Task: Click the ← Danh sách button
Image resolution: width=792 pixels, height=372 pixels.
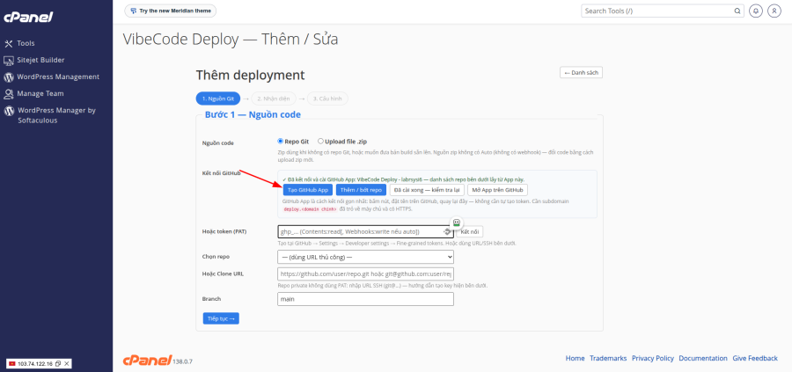Action: [x=581, y=73]
